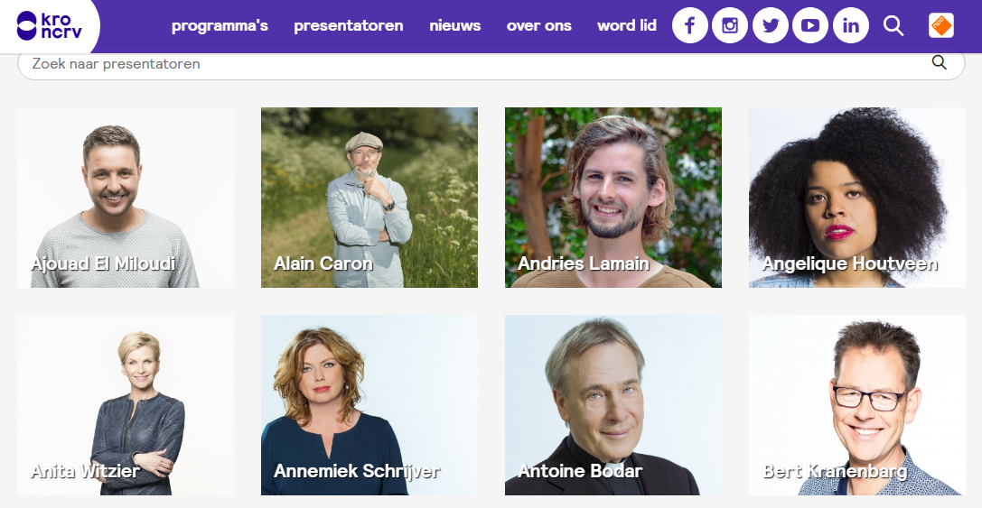
Task: Open Ajouad El Miloudi's presenter card
Action: pos(126,198)
